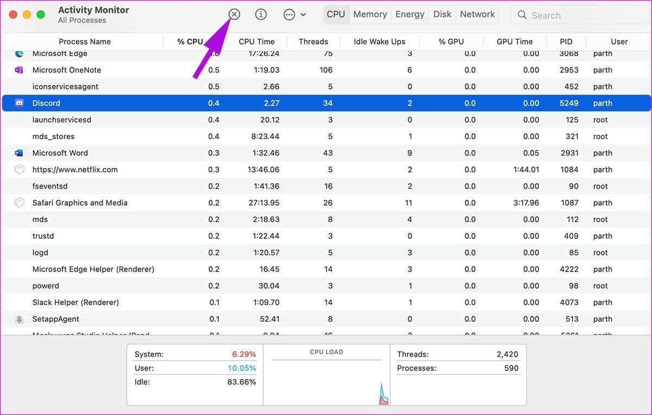The height and width of the screenshot is (415, 652).
Task: Switch to the CPU tab
Action: coord(336,14)
